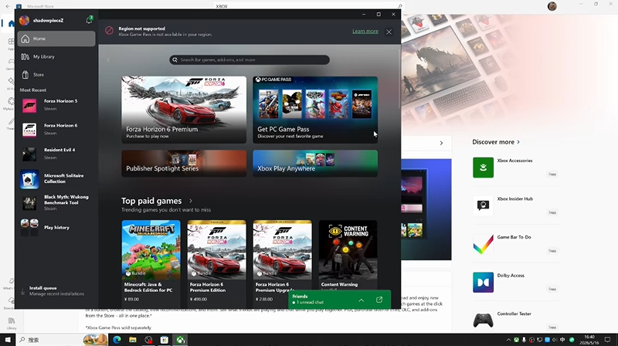Open Resident Evil 4 in Most Recent
Image resolution: width=618 pixels, height=346 pixels.
coord(56,154)
